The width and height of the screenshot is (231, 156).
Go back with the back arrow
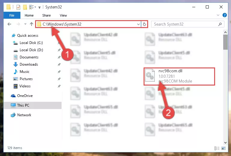[x=9, y=24]
